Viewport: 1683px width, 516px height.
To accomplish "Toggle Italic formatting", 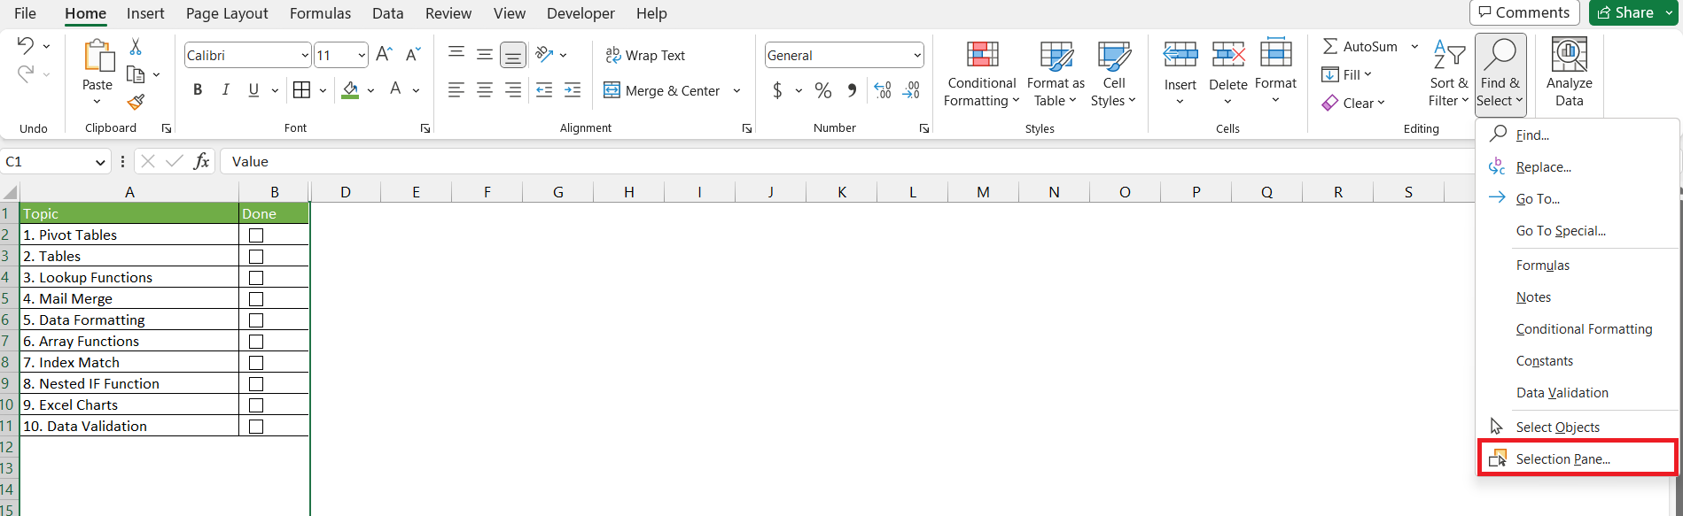I will (225, 89).
